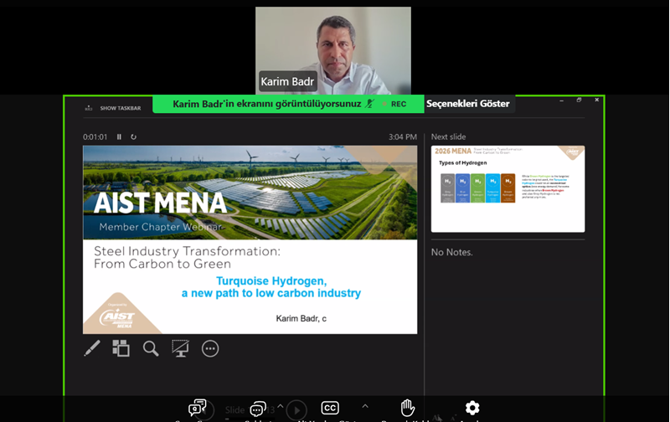The width and height of the screenshot is (670, 422).
Task: Expand the captions options caret
Action: 365,406
